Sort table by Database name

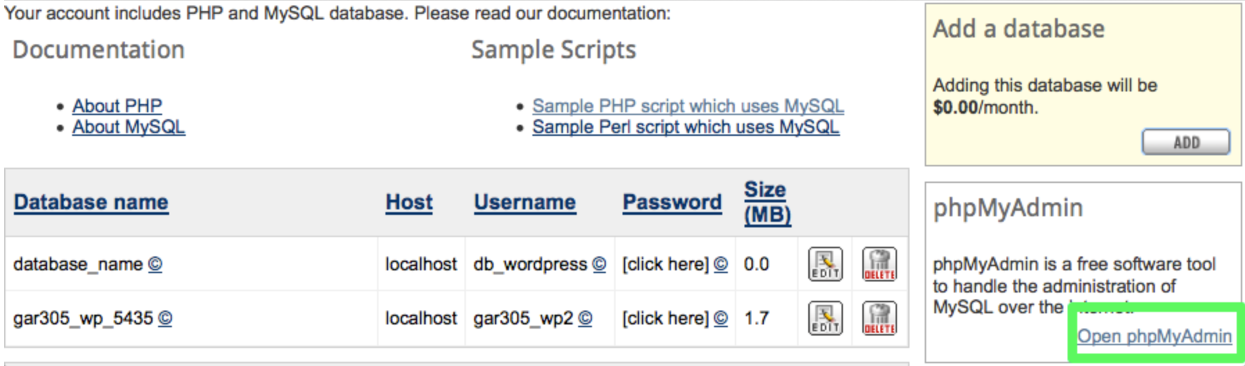tap(91, 202)
